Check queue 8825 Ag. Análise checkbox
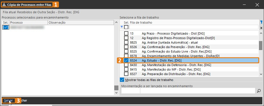 point(126,42)
